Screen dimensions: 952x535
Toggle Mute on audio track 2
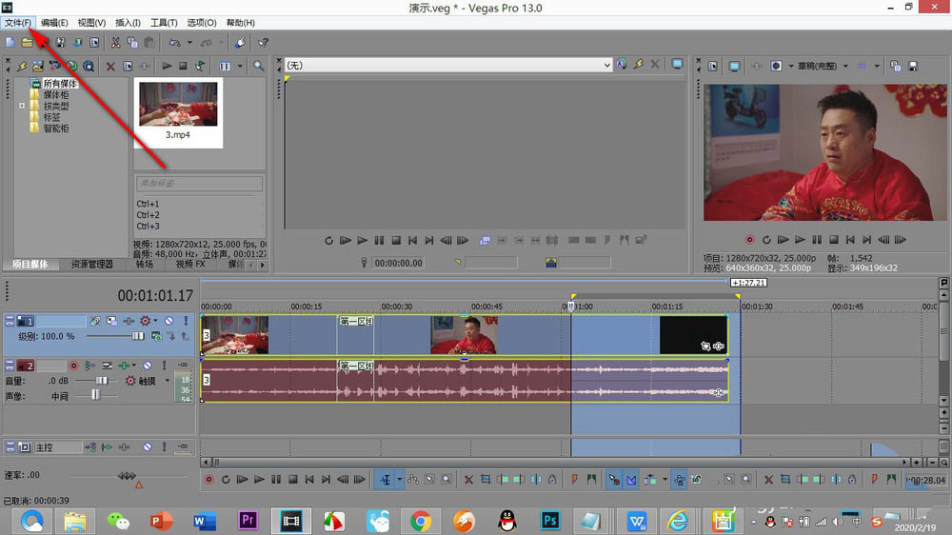pos(148,366)
